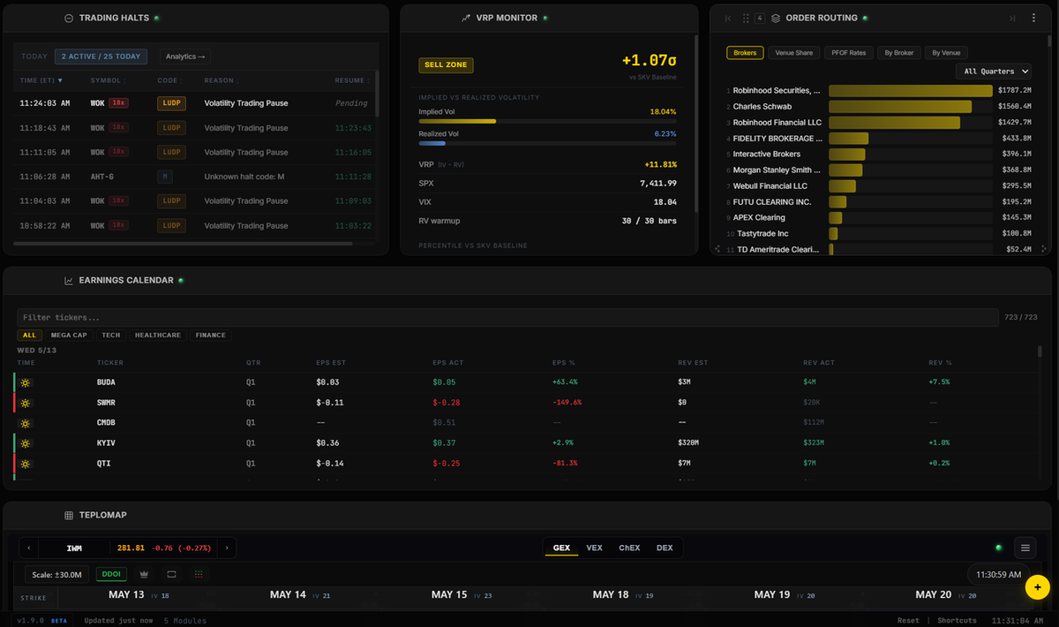1059x627 pixels.
Task: Click the Trading Halts table scrollbar
Action: click(x=377, y=94)
